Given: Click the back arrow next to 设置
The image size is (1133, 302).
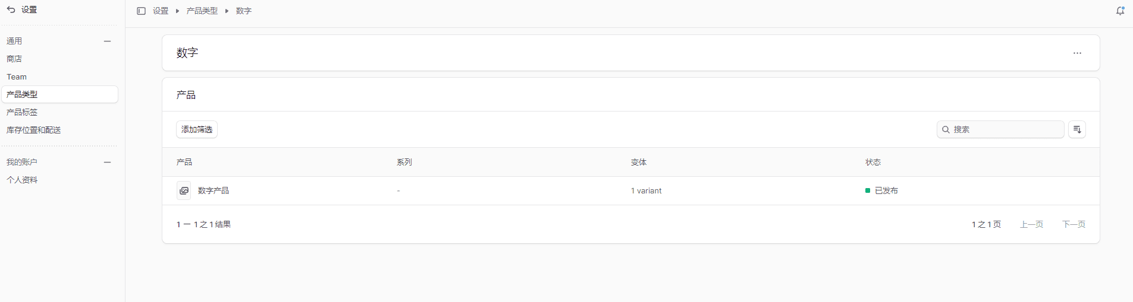Looking at the screenshot, I should [x=11, y=9].
